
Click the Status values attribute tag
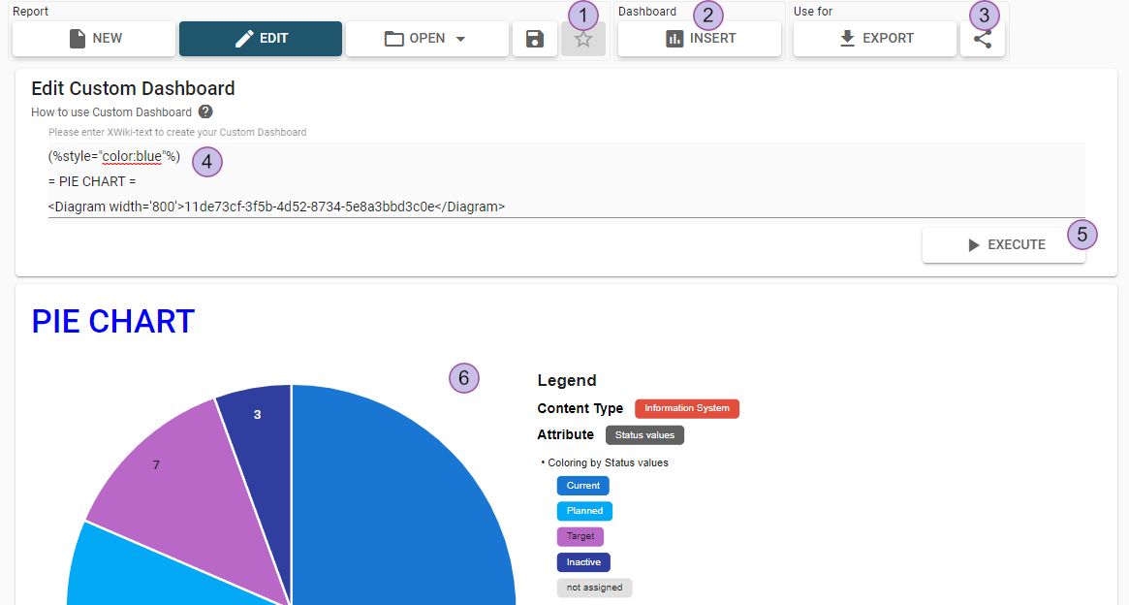coord(644,435)
